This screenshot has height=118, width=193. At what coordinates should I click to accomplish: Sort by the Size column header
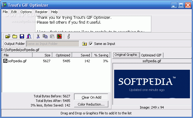point(42,55)
